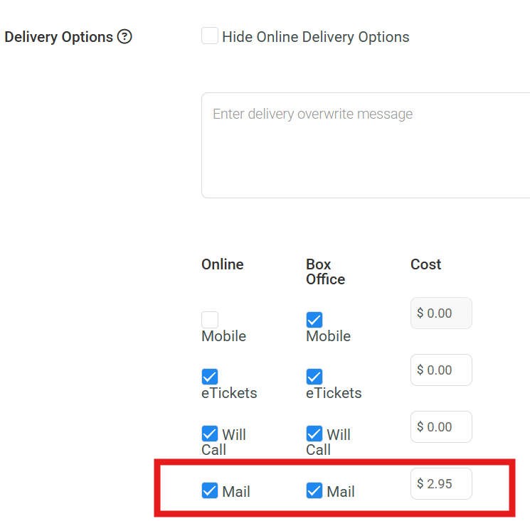Uncheck the Box Office Mail checkbox
This screenshot has height=521, width=530.
point(314,490)
